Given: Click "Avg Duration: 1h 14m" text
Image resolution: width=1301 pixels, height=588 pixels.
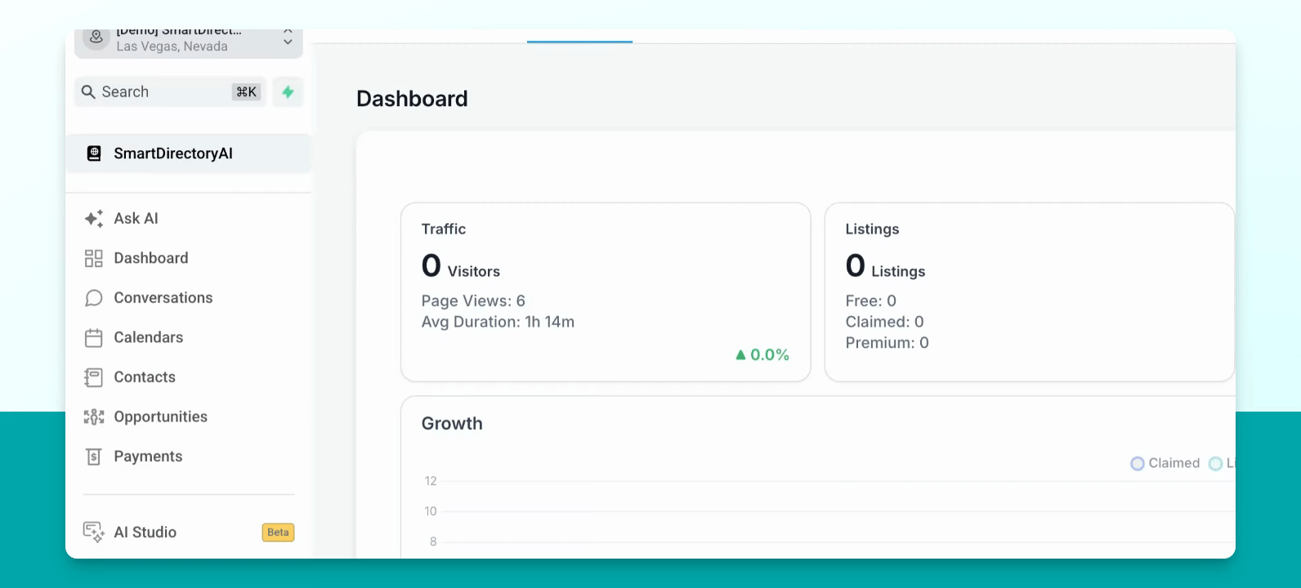Looking at the screenshot, I should pos(498,322).
